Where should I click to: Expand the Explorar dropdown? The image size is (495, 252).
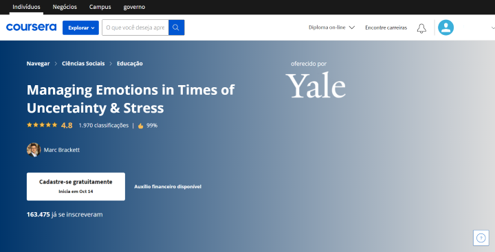pyautogui.click(x=80, y=27)
